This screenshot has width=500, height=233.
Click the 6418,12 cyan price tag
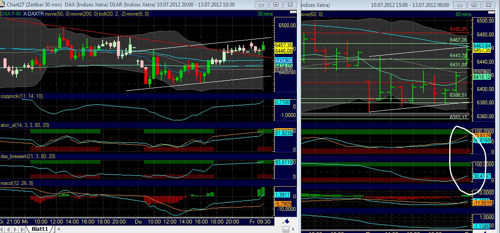(x=482, y=77)
